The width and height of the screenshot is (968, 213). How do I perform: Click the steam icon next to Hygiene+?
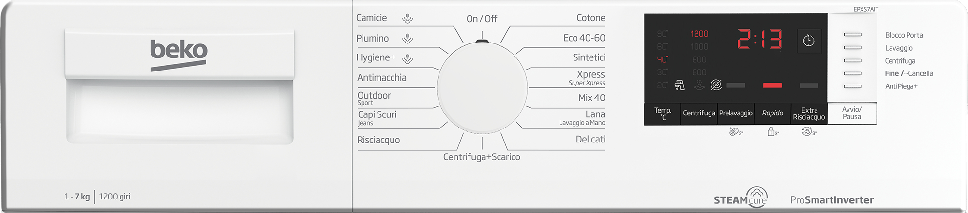click(x=408, y=58)
